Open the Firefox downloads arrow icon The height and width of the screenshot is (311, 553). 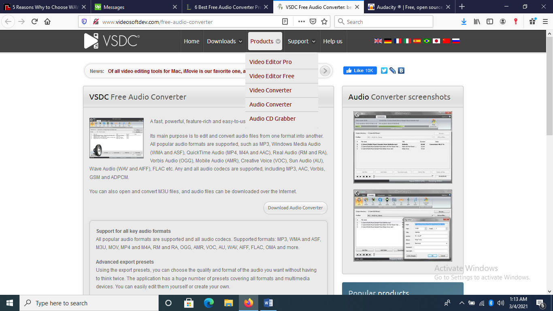464,22
